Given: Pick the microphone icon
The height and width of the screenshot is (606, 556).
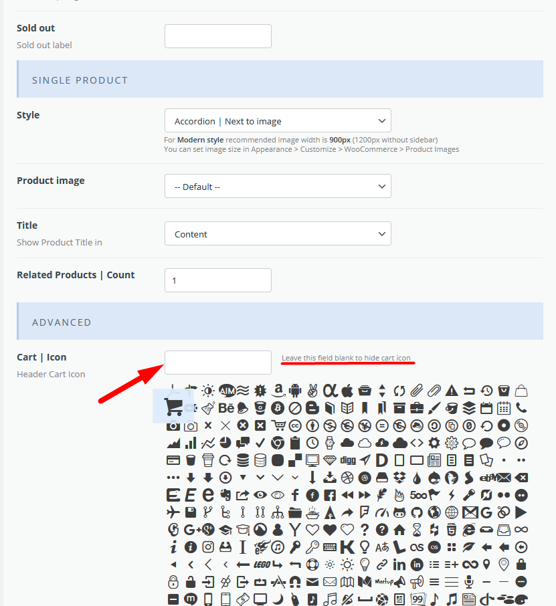Looking at the screenshot, I should tap(469, 582).
